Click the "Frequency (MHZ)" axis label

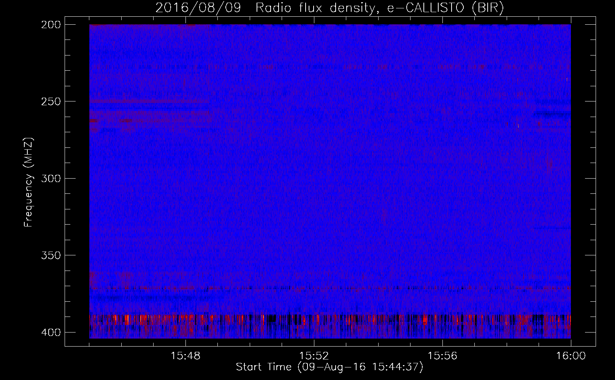(29, 182)
